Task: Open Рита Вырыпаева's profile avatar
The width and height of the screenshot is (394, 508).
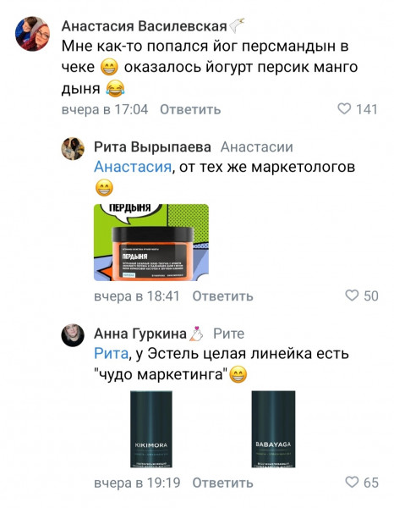Action: click(73, 148)
